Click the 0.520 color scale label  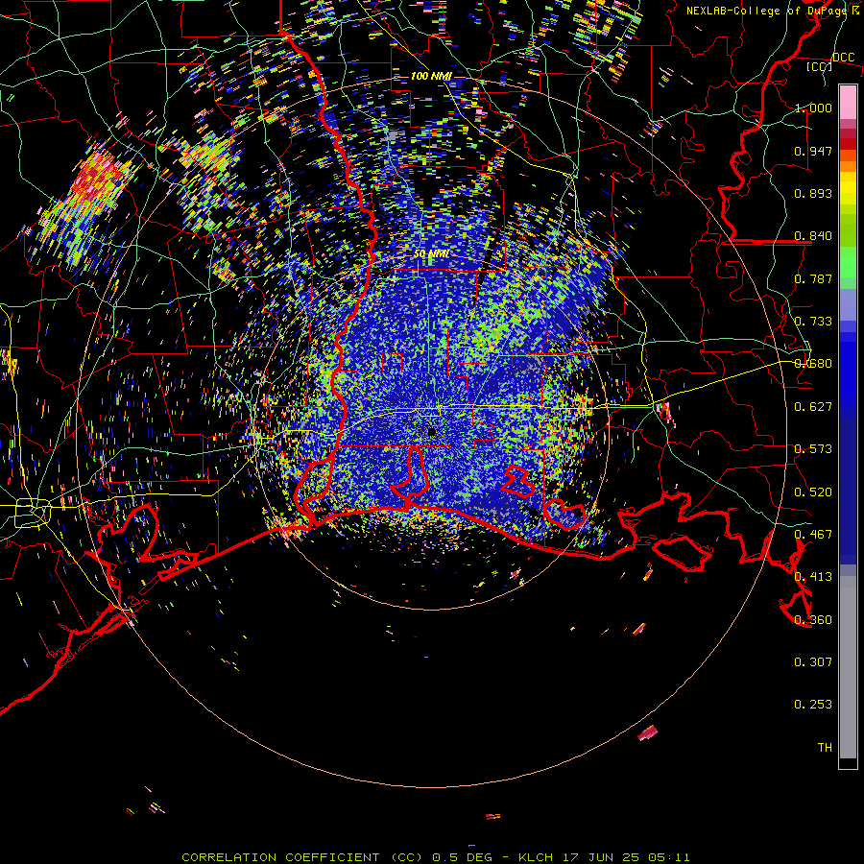tap(813, 492)
